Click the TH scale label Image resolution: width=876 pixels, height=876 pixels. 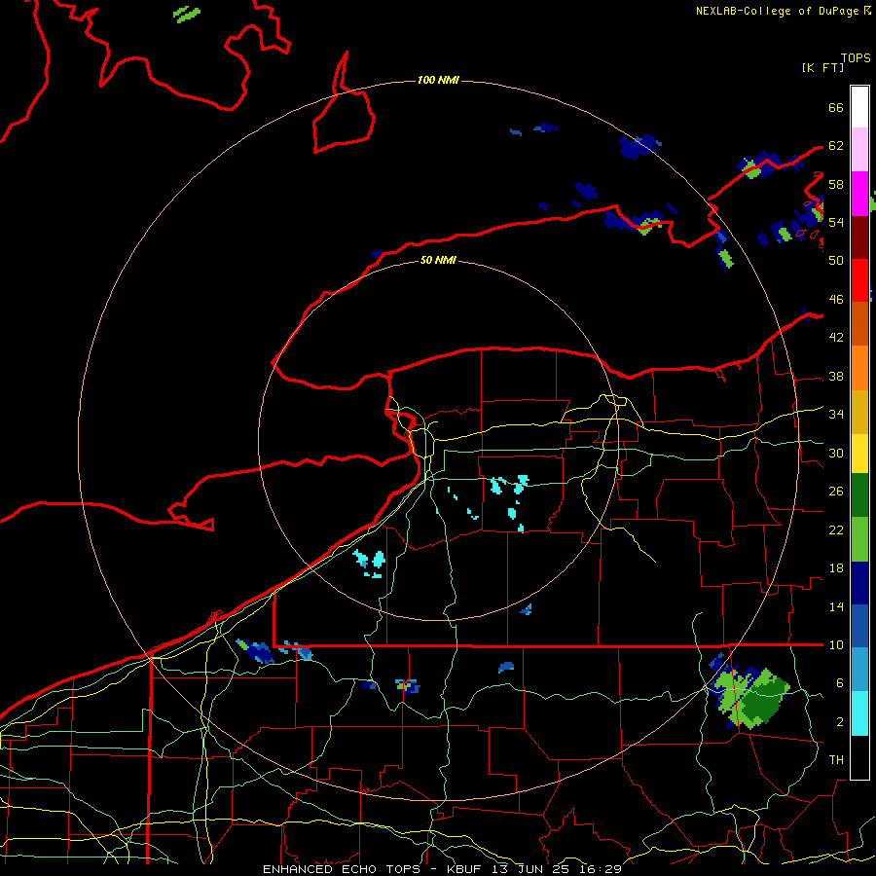[x=836, y=760]
